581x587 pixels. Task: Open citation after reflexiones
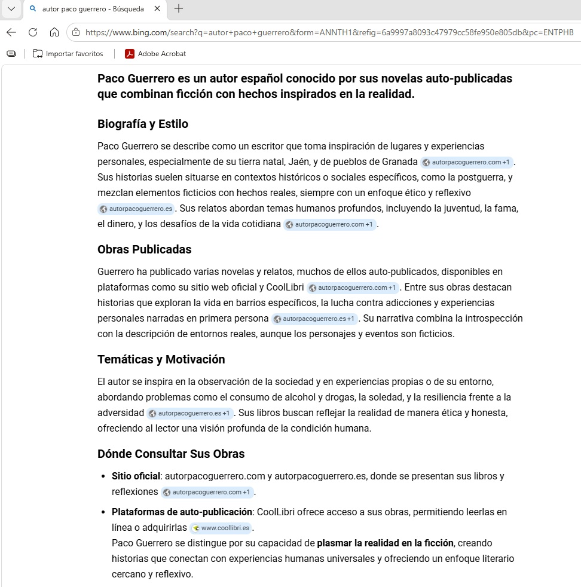[207, 493]
